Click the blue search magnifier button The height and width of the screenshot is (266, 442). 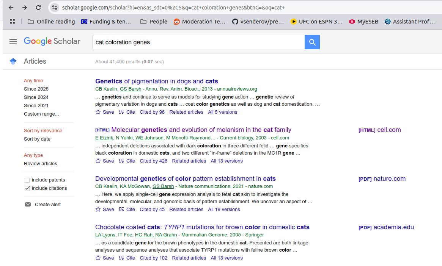312,42
